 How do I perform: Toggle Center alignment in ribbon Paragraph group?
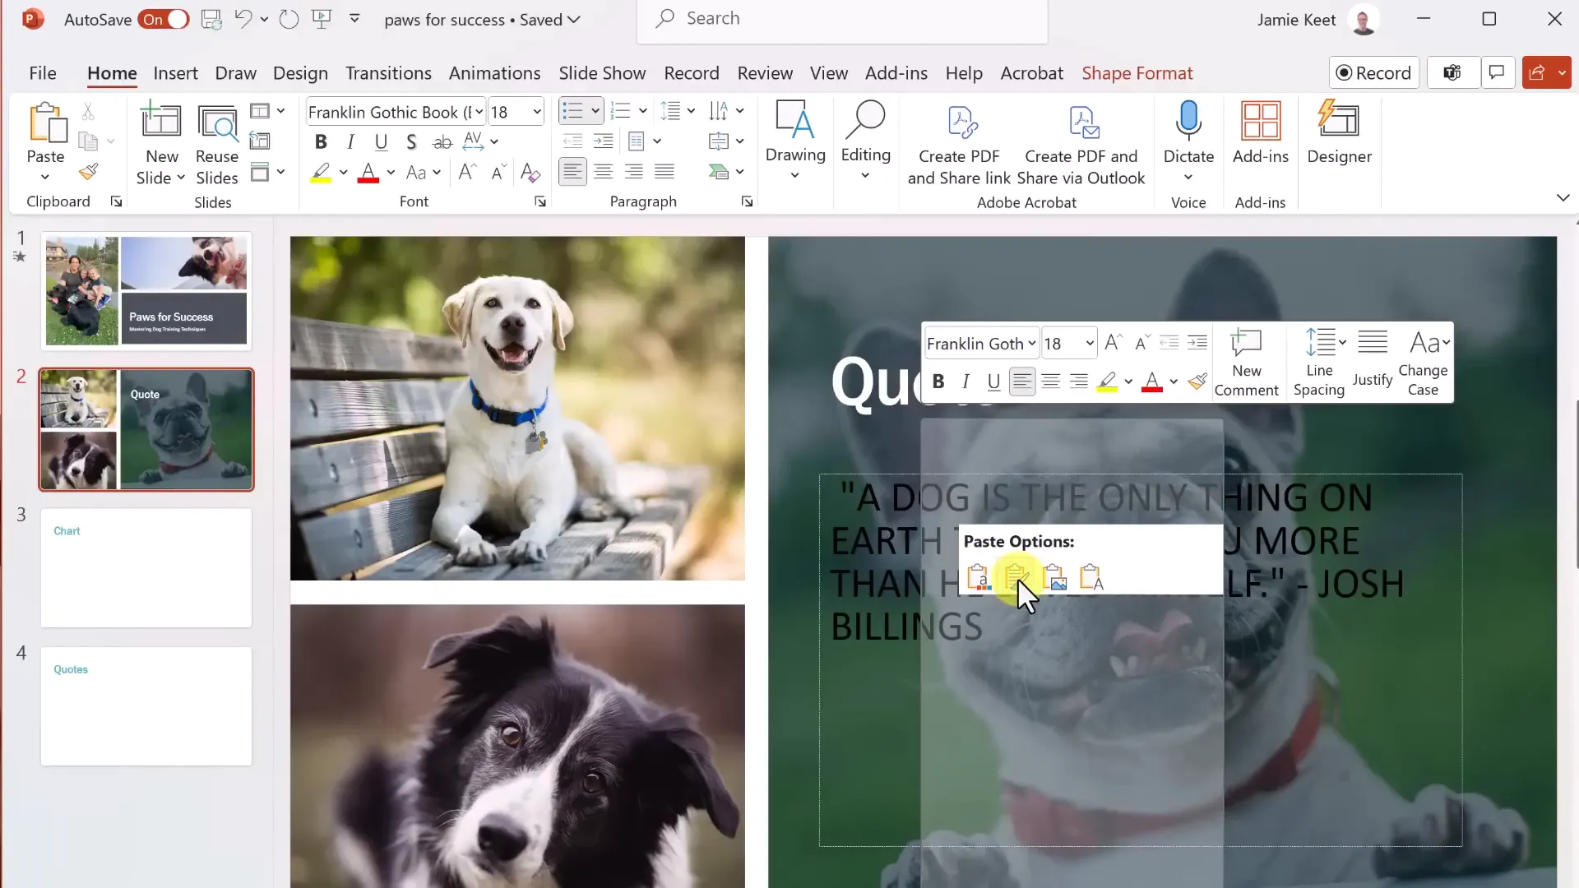click(x=603, y=172)
